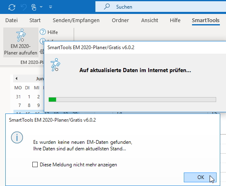Open the Customize Quick Access Toolbar dropdown

point(50,7)
